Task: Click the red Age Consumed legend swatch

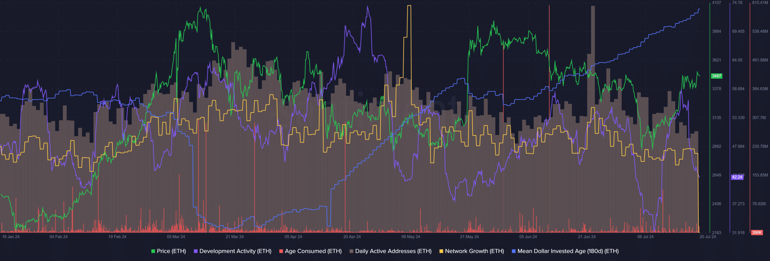Action: tap(281, 251)
